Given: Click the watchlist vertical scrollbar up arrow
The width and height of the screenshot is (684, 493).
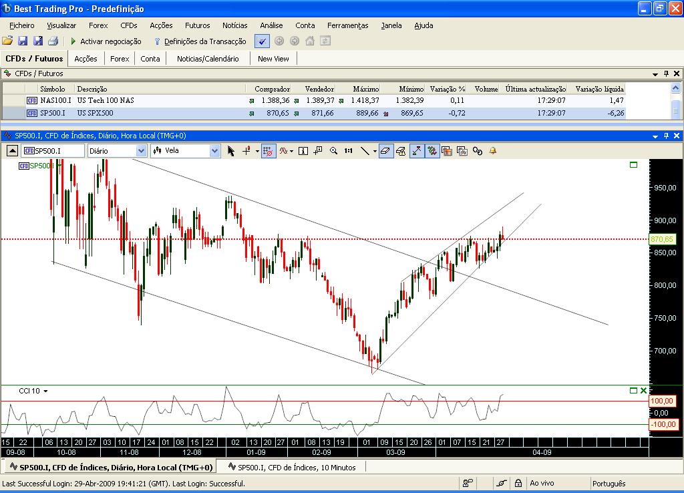Looking at the screenshot, I should [x=675, y=88].
